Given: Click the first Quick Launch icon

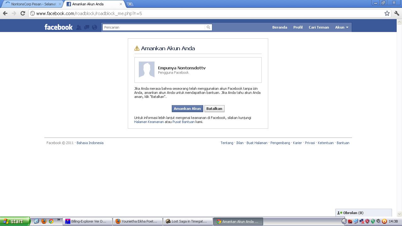Looking at the screenshot, I should 36,221.
